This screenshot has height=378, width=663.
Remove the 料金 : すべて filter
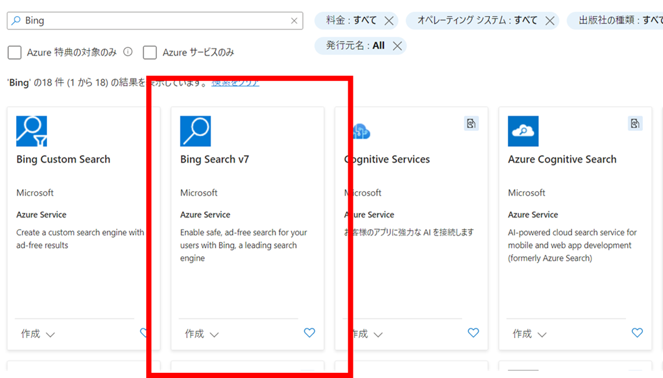point(389,21)
